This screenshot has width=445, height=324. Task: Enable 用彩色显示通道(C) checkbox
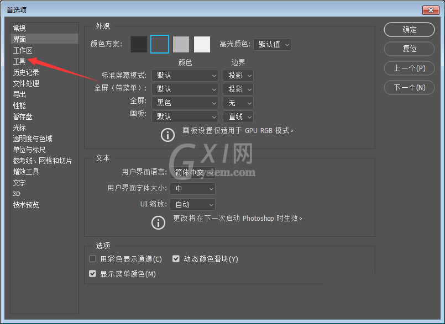tap(92, 258)
